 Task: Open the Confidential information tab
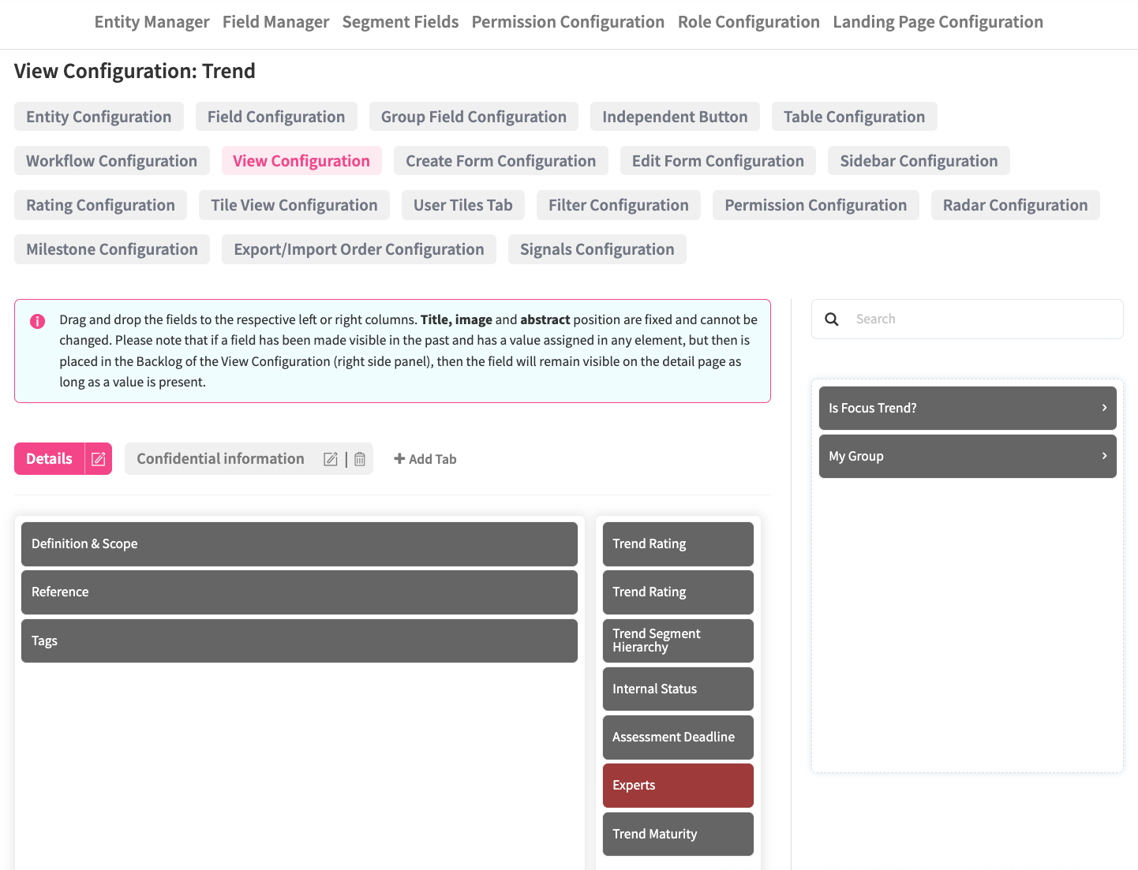click(220, 459)
